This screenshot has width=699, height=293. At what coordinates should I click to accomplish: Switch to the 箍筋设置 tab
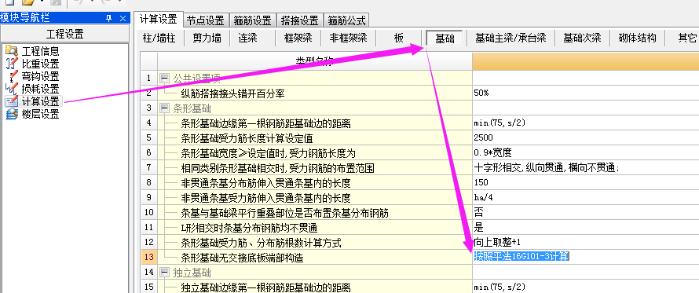(253, 20)
